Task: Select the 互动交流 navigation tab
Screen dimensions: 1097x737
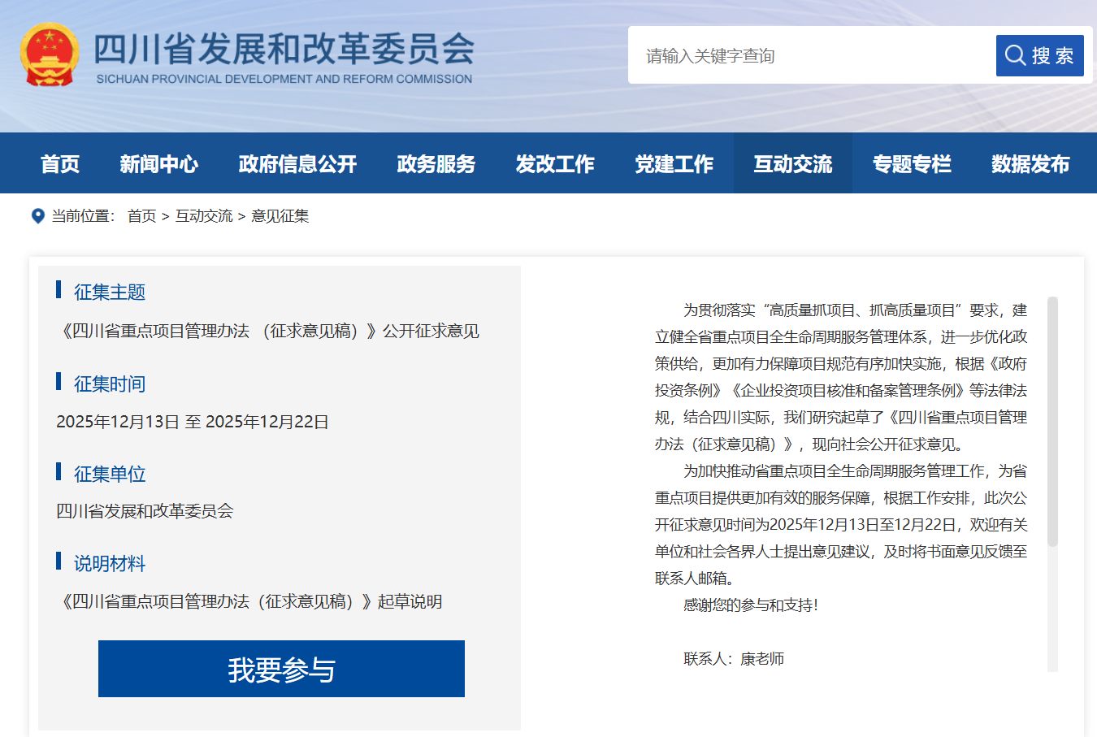Action: point(792,164)
